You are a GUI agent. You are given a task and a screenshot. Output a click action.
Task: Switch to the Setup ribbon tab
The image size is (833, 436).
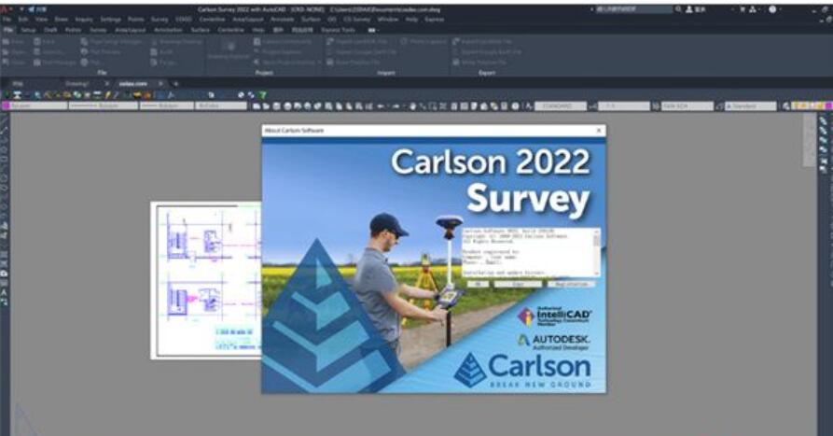click(28, 30)
